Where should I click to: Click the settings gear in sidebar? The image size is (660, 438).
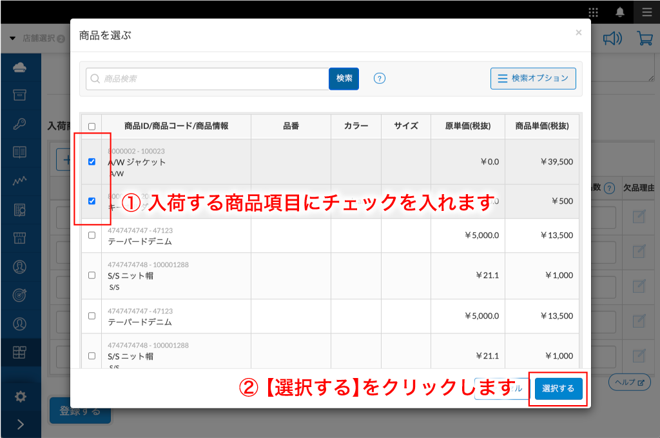pyautogui.click(x=21, y=396)
